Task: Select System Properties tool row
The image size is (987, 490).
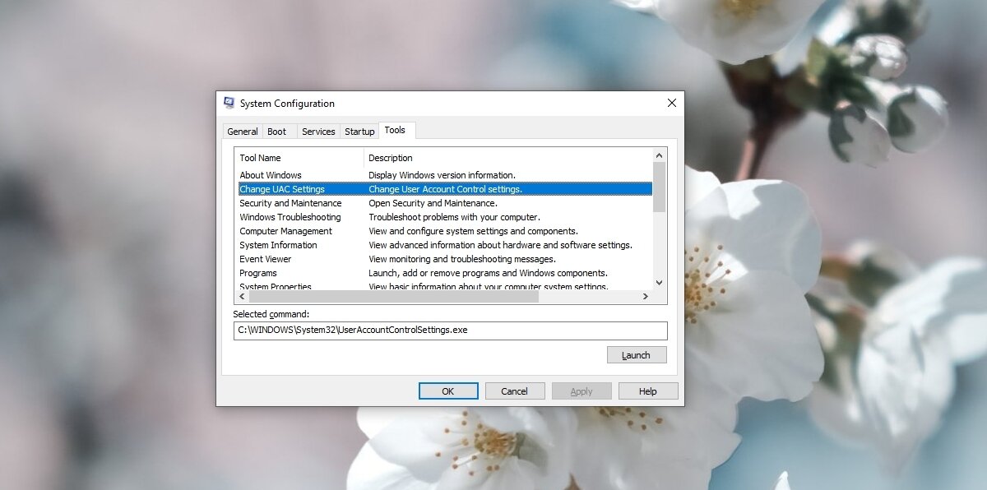Action: coord(445,286)
